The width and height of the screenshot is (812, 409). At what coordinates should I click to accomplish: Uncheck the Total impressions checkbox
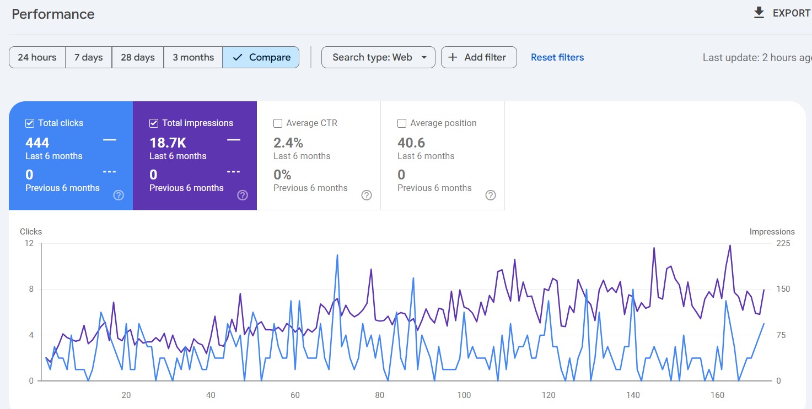coord(154,123)
